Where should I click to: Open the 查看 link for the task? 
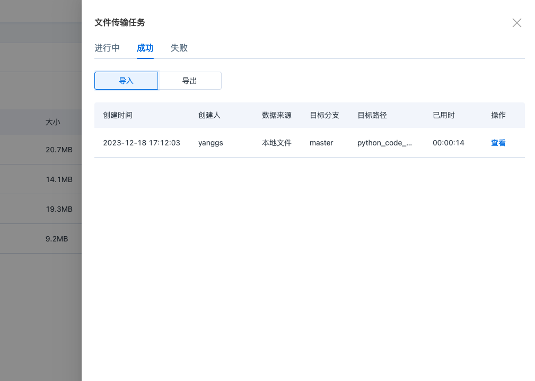tap(498, 143)
